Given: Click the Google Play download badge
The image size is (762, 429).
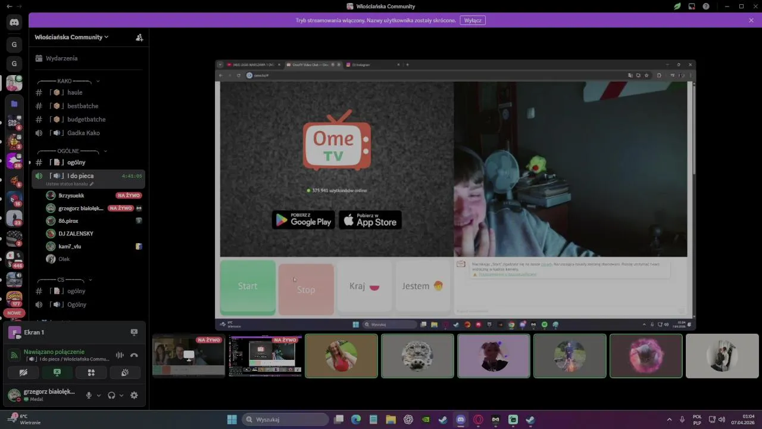Looking at the screenshot, I should point(304,220).
